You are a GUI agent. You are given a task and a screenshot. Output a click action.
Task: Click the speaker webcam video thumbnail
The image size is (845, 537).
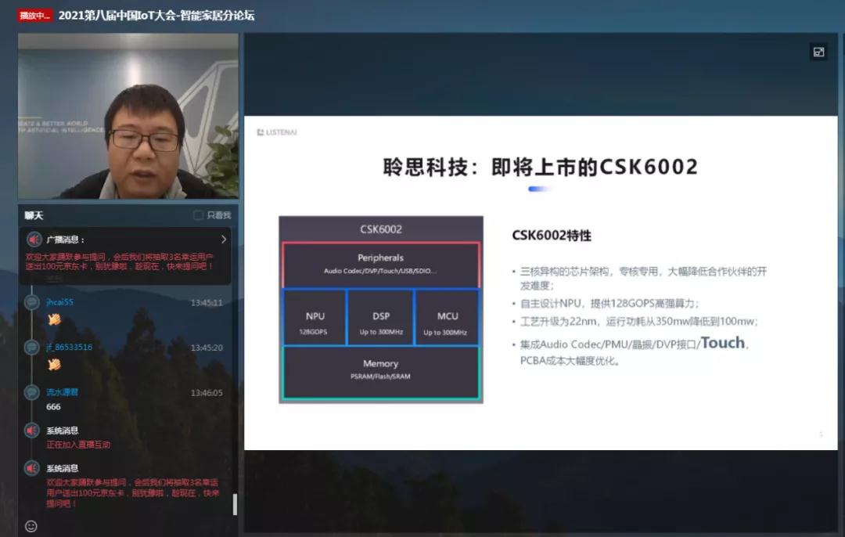point(128,116)
